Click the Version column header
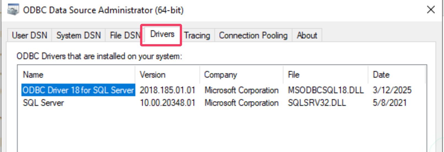The height and width of the screenshot is (152, 444). coord(167,75)
